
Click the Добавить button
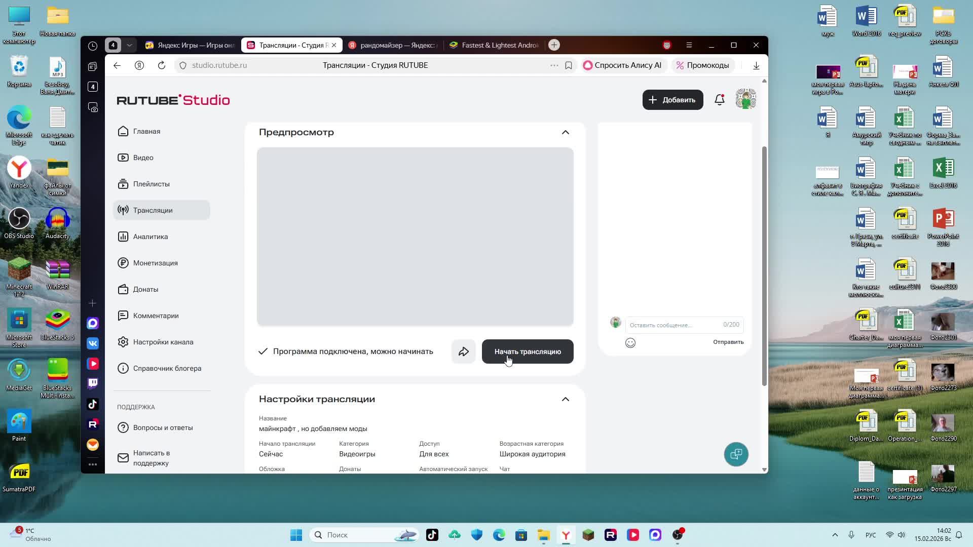coord(672,100)
